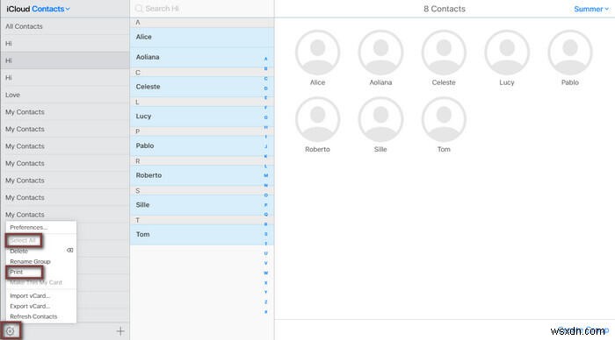The width and height of the screenshot is (615, 340).
Task: Select Celeste in the contact list
Action: [202, 87]
